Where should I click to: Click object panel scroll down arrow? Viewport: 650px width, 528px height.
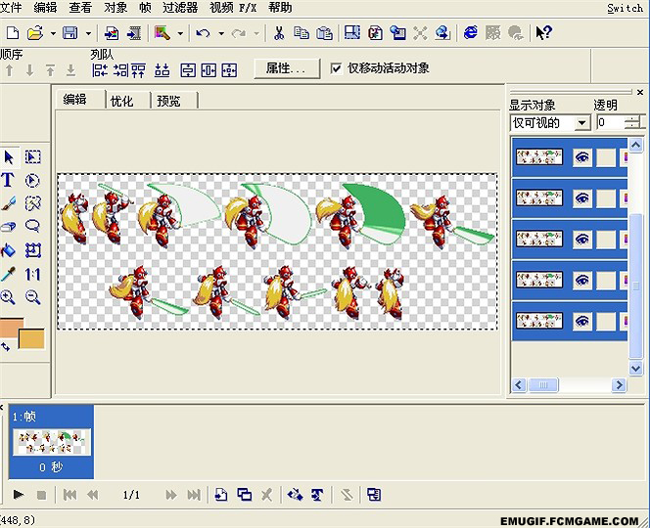coord(635,368)
